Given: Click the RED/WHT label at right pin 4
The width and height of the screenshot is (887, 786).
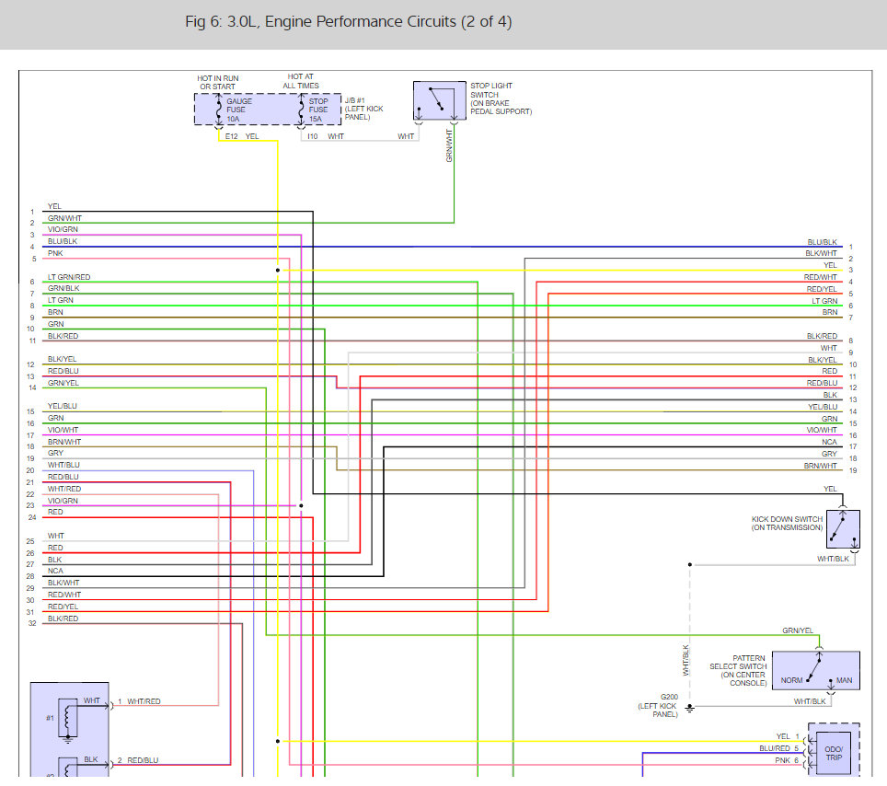Looking at the screenshot, I should 820,277.
